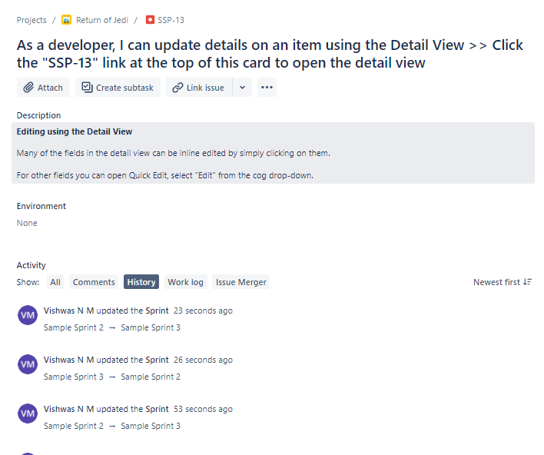Click the Create subtask button

point(118,88)
